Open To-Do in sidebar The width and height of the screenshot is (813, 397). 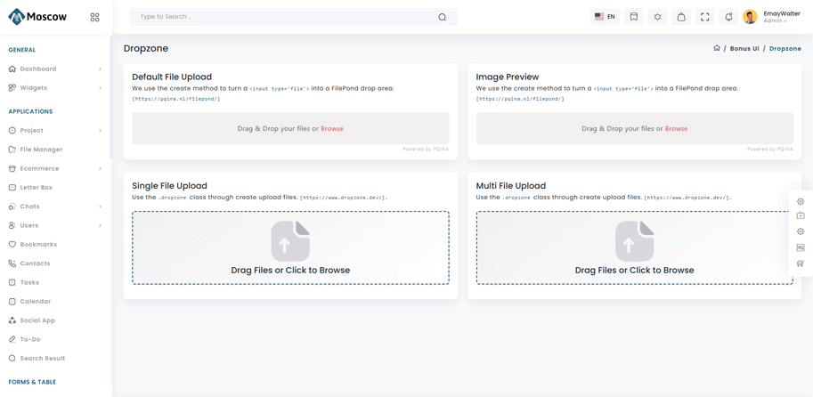point(30,339)
